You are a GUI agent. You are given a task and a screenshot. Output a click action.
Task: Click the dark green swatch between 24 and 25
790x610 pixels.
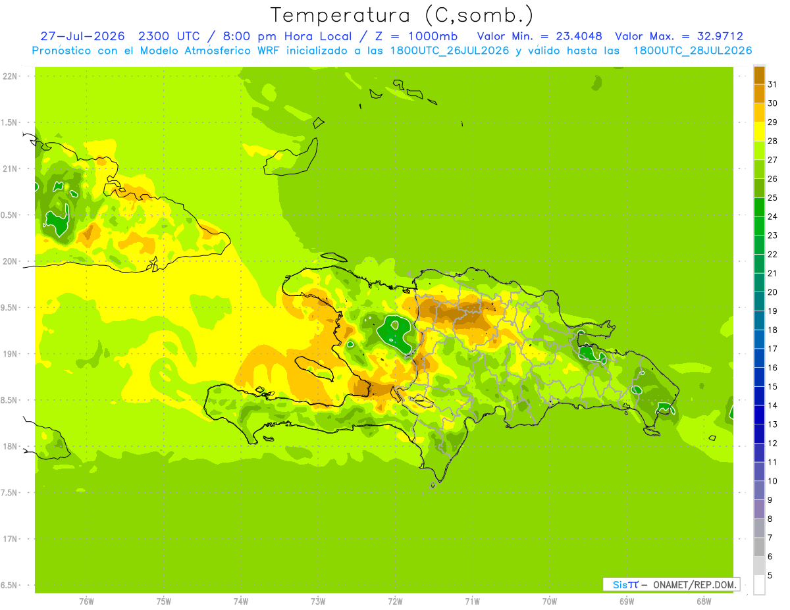tap(759, 207)
